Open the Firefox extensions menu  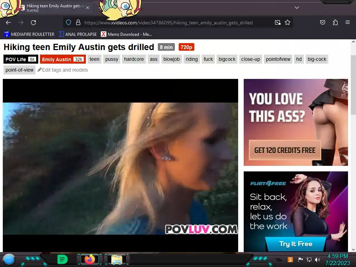point(335,23)
